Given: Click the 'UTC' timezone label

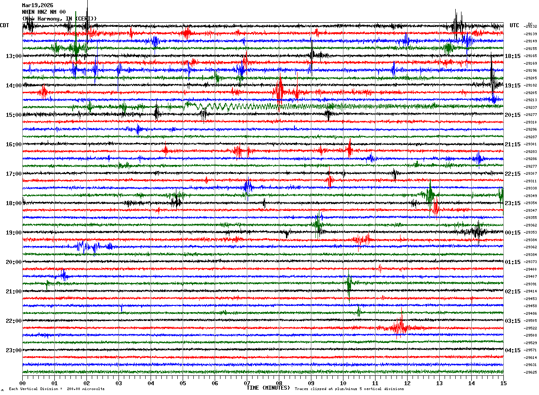Looking at the screenshot, I should [x=514, y=25].
